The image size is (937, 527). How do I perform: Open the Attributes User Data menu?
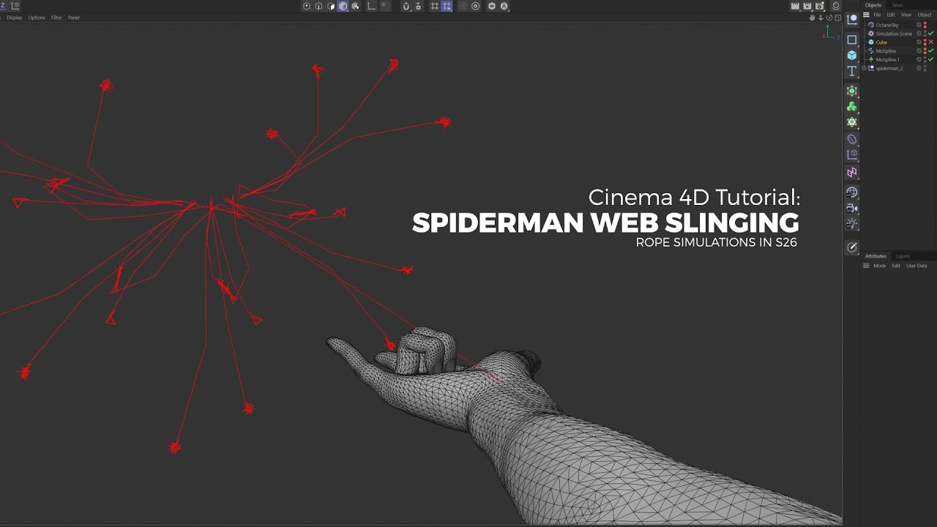tap(917, 266)
